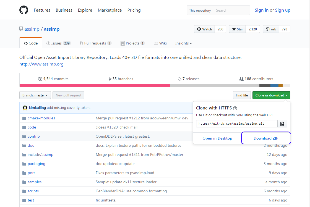Copy clone URL with clipboard icon
Image resolution: width=310 pixels, height=207 pixels.
coord(282,124)
